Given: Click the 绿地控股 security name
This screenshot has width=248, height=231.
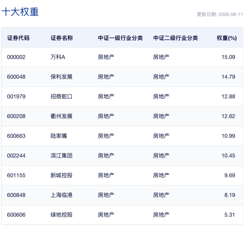Looking at the screenshot, I should [x=61, y=215].
